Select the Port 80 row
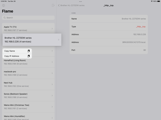 (108, 50)
